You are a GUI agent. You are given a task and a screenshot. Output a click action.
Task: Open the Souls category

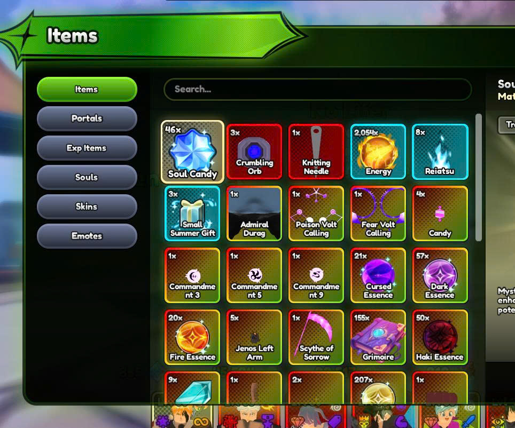[x=87, y=177]
